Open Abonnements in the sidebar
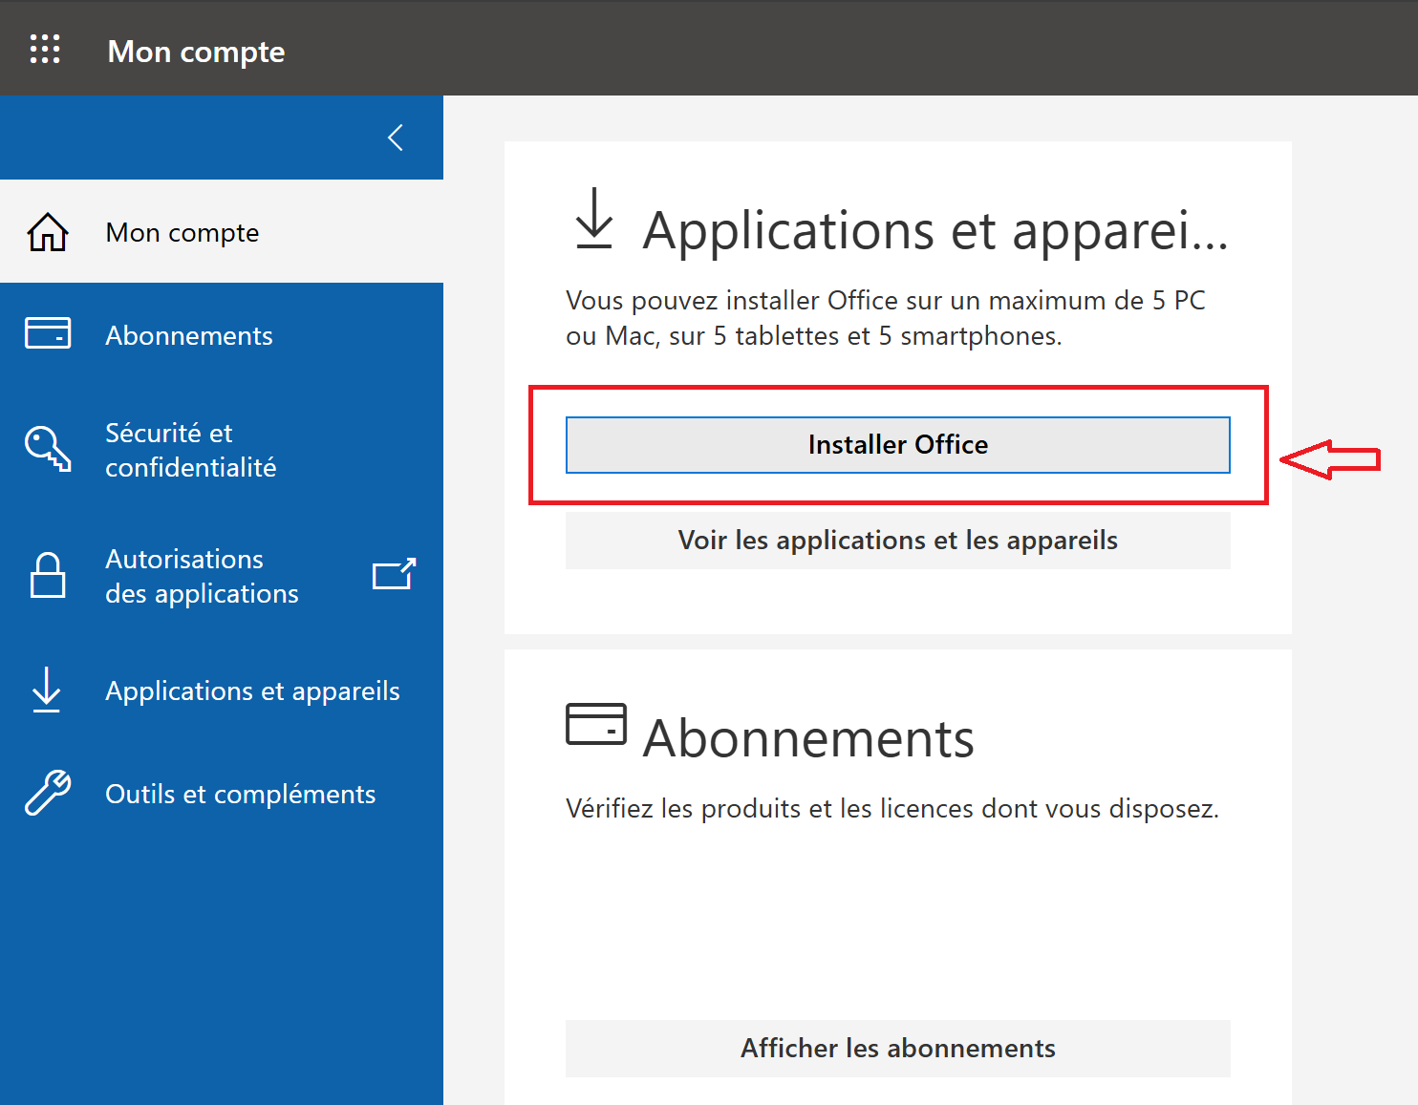The image size is (1418, 1105). click(222, 335)
